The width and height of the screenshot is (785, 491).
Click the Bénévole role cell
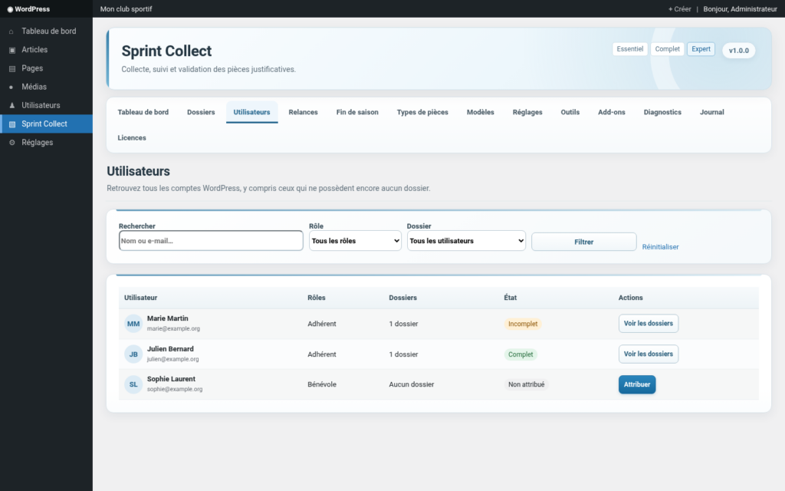(322, 385)
